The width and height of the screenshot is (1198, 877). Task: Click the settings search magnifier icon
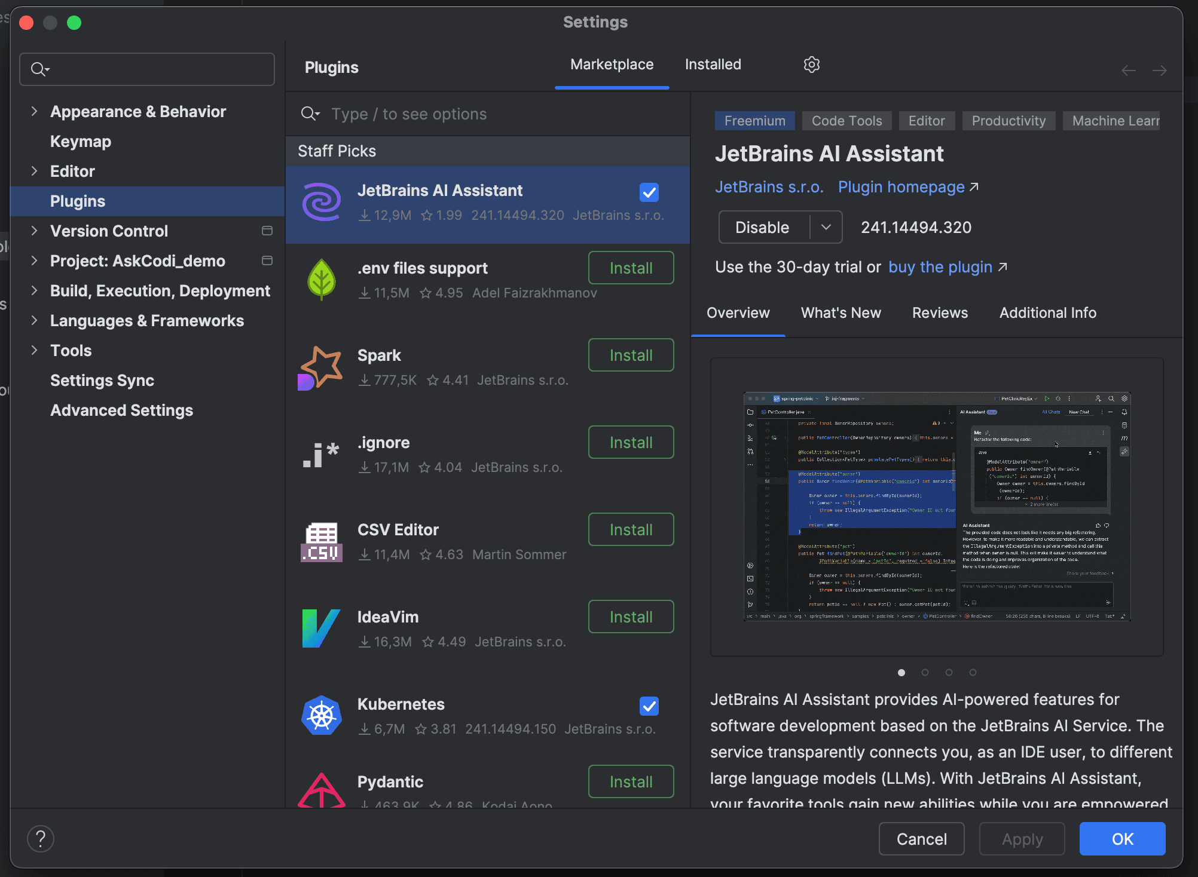tap(39, 69)
